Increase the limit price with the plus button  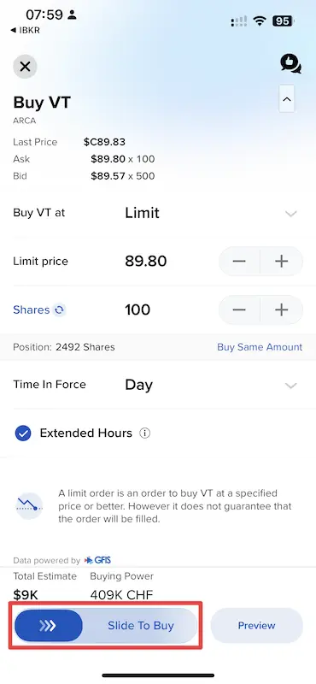[x=282, y=262]
